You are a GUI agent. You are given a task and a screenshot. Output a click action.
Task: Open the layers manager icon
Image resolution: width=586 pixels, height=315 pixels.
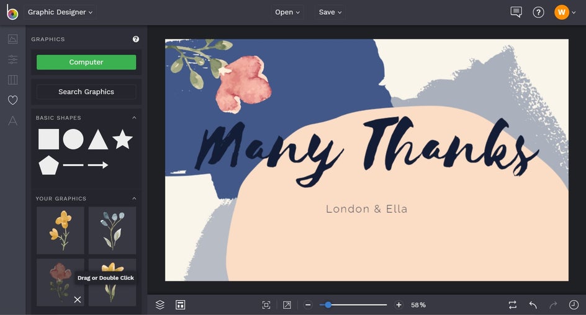point(160,305)
